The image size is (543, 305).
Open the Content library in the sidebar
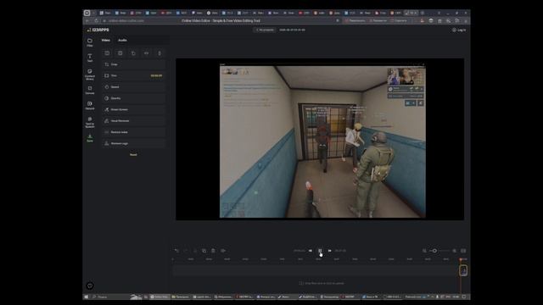[x=90, y=75]
